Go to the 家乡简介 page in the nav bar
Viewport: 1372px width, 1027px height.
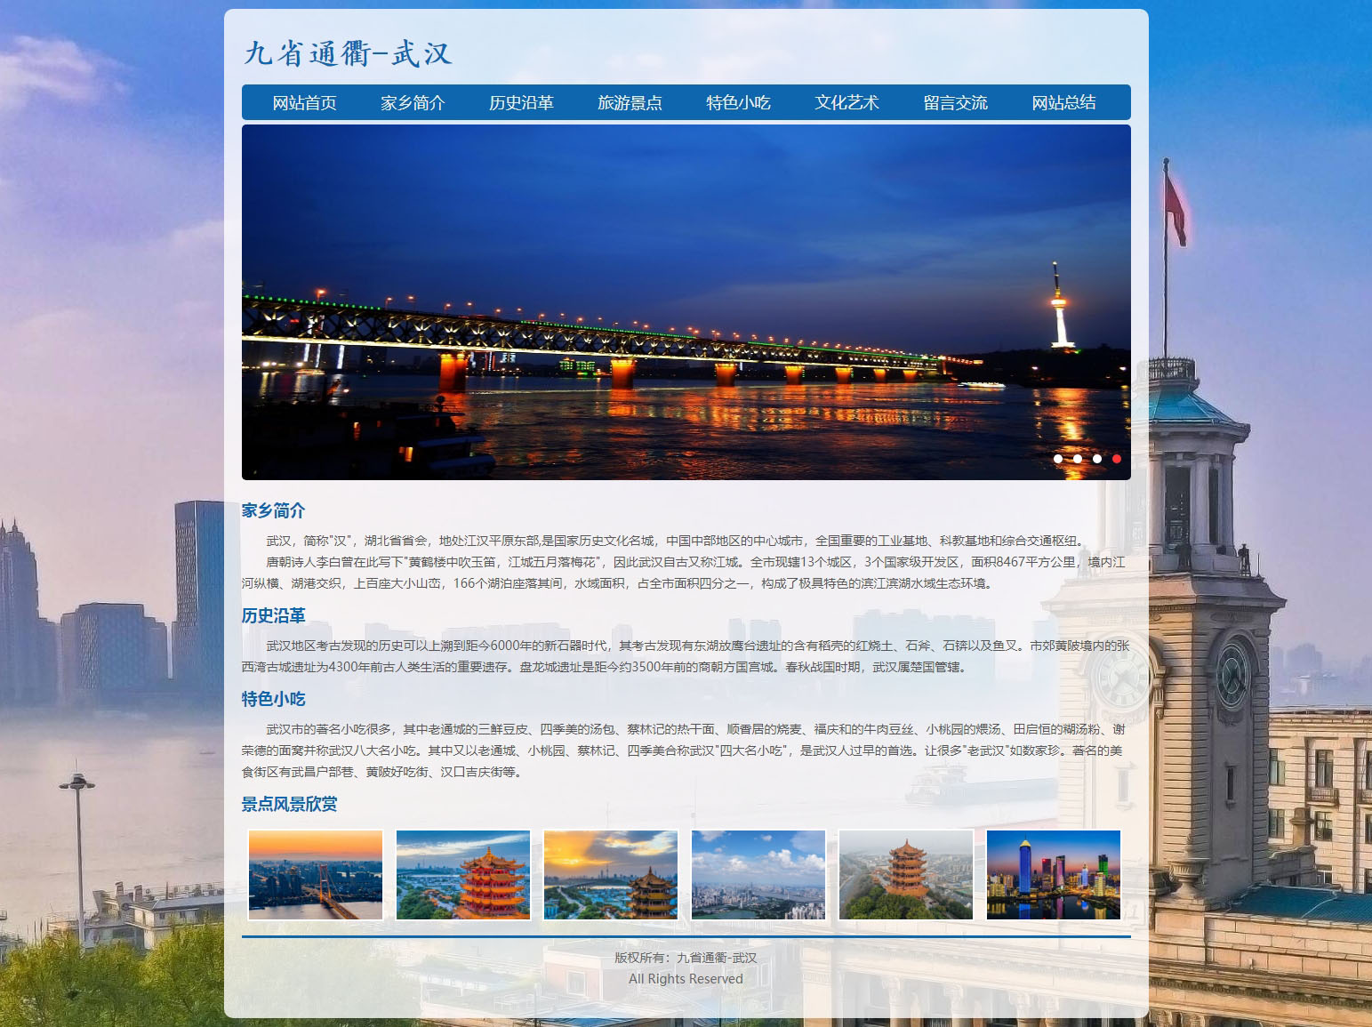[413, 102]
